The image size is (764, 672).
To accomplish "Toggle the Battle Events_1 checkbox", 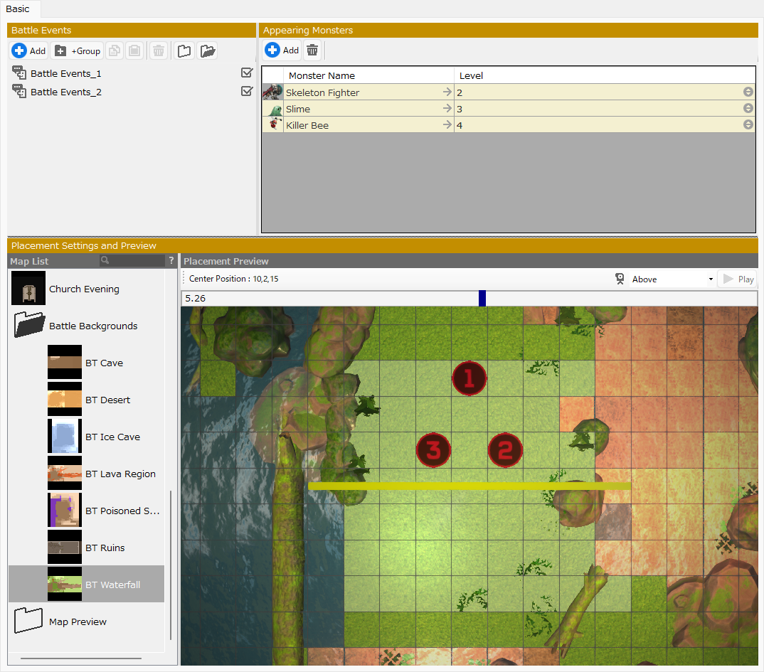I will 247,73.
